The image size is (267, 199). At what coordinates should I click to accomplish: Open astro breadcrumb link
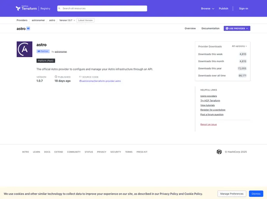tap(52, 20)
